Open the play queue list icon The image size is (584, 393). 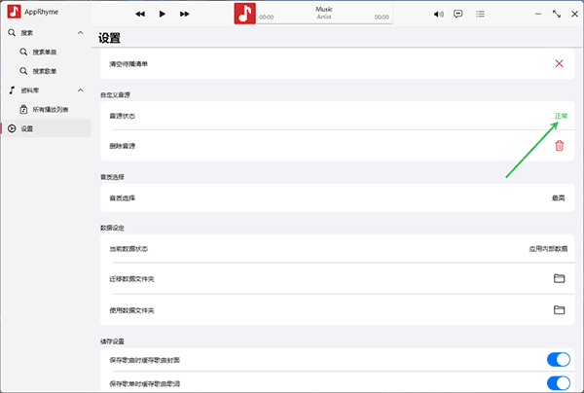480,15
